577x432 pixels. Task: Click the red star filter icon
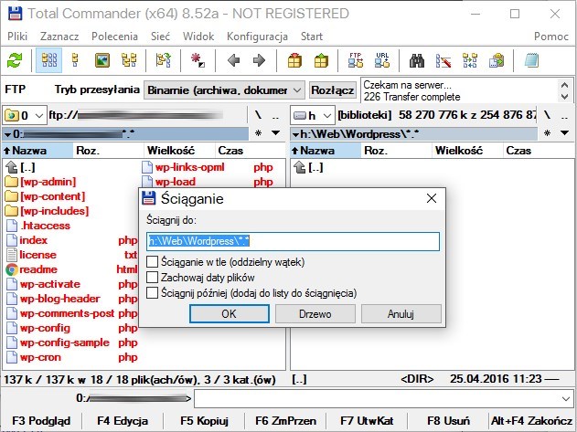click(198, 60)
